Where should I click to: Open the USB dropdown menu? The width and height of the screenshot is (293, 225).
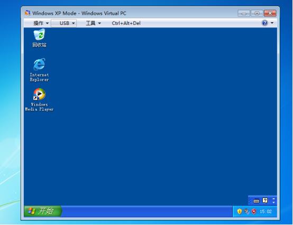click(x=63, y=23)
